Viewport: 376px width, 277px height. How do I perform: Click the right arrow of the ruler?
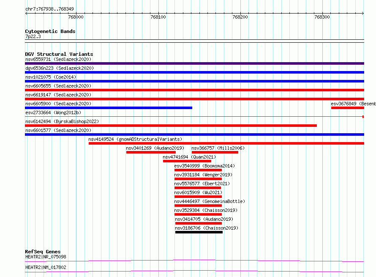point(363,14)
